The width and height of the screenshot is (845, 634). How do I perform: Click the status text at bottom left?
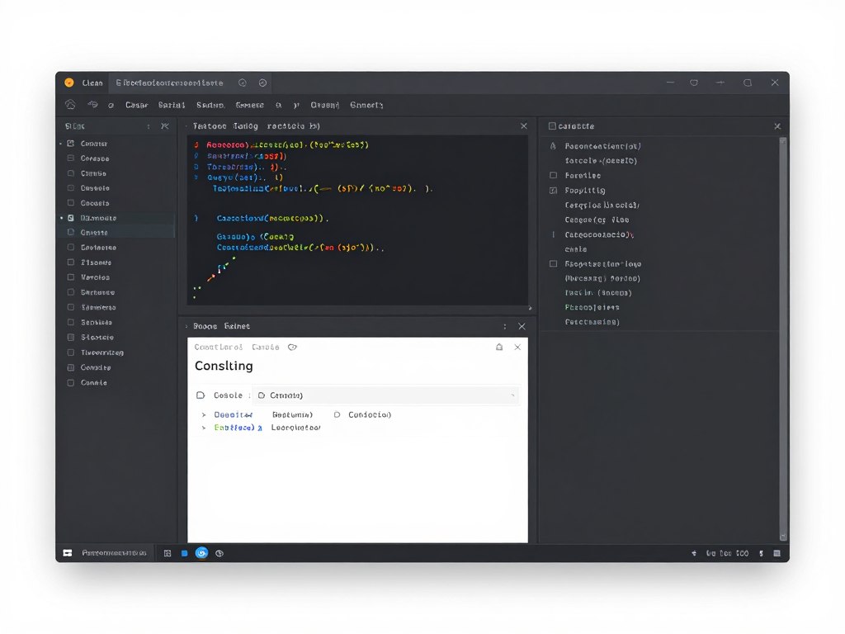click(114, 553)
